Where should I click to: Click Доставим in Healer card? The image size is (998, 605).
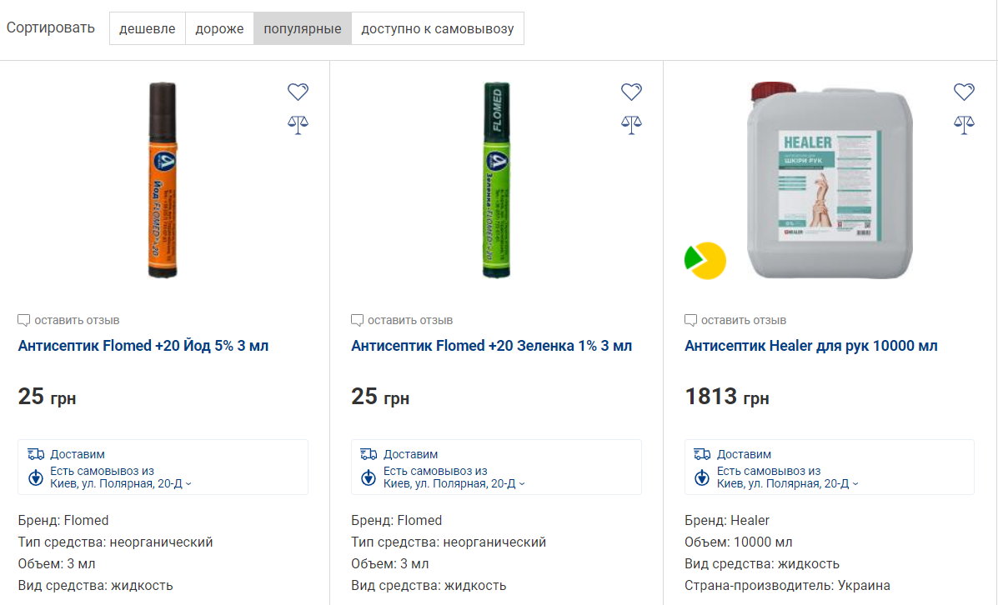(x=744, y=454)
